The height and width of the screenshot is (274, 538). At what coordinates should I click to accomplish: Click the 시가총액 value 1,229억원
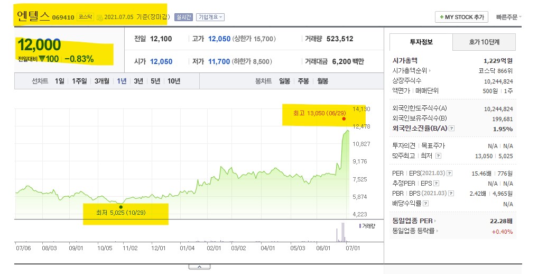coord(498,61)
